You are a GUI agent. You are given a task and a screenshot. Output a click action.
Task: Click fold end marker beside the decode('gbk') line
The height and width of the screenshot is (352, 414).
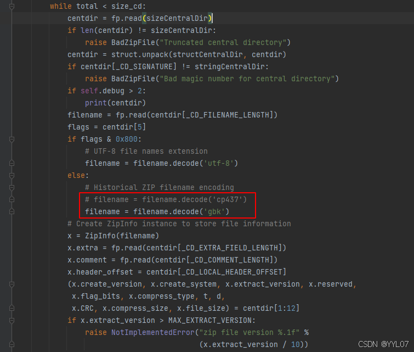pyautogui.click(x=12, y=211)
